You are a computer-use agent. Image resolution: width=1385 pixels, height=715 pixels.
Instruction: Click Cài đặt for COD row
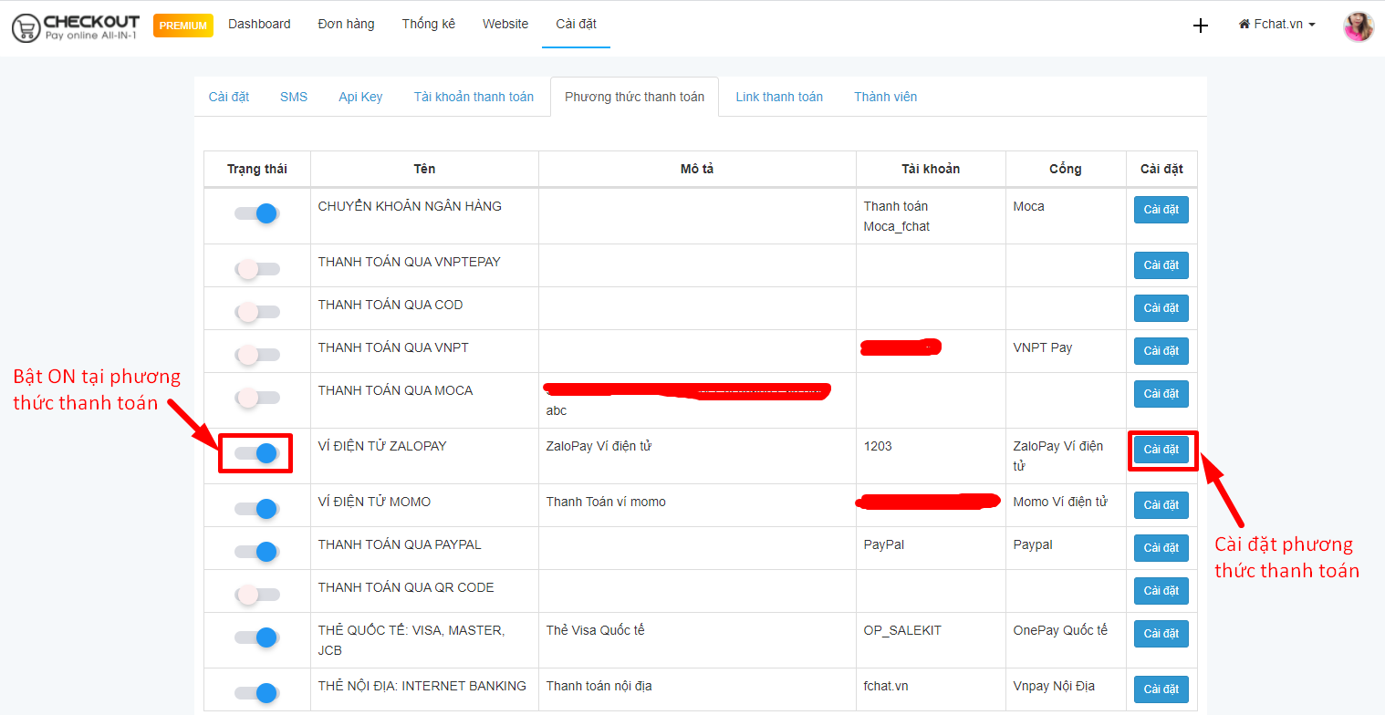click(x=1161, y=308)
